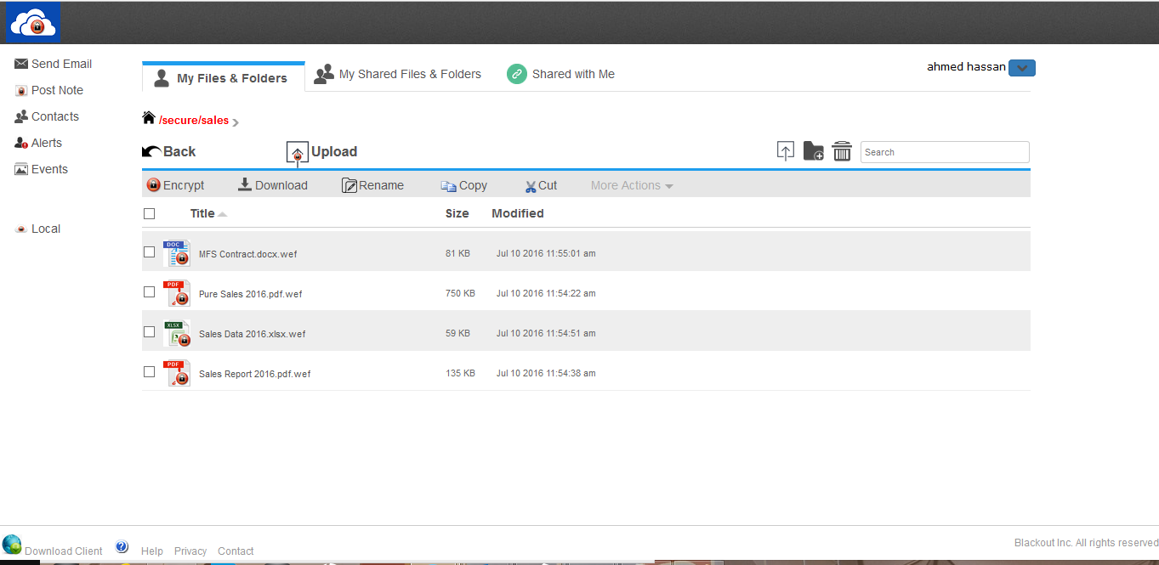
Task: Select the Post Note icon in sidebar
Action: pyautogui.click(x=20, y=90)
